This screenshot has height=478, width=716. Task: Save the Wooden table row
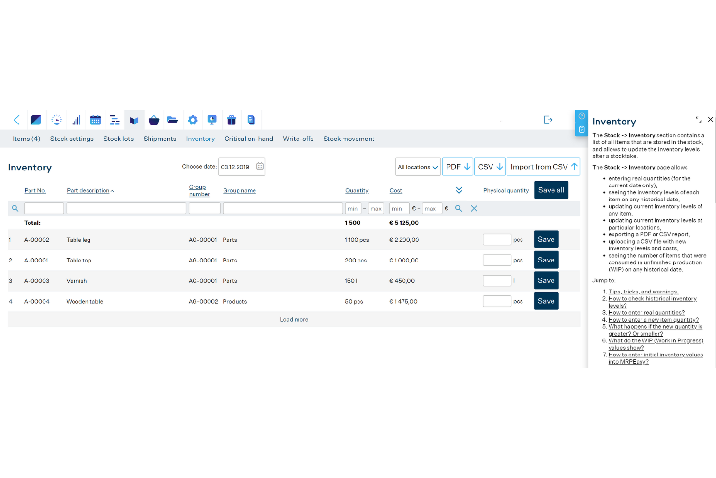[x=546, y=301]
